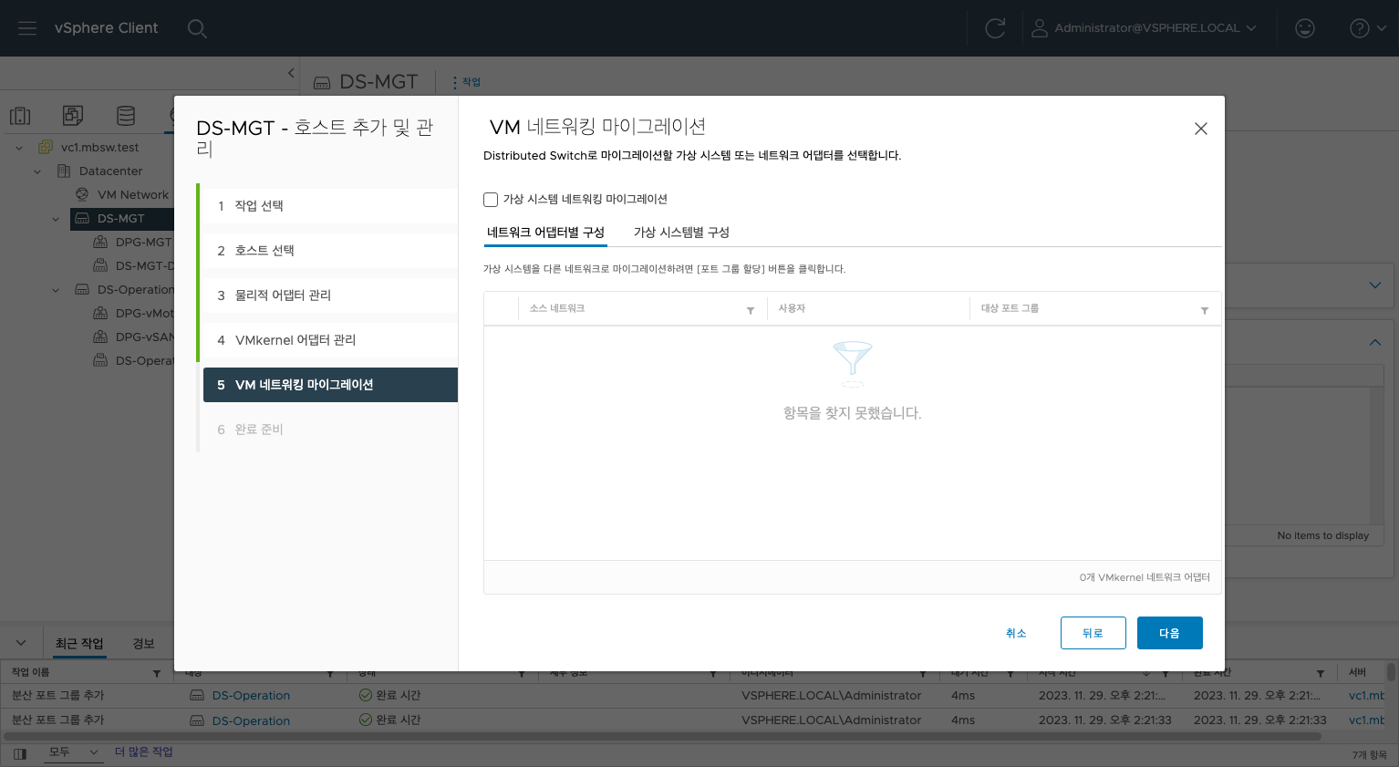This screenshot has width=1399, height=767.
Task: Select DS-MGT switch icon in tree
Action: point(82,218)
